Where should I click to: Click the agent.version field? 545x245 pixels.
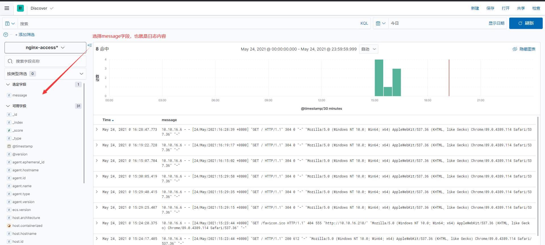coord(23,202)
